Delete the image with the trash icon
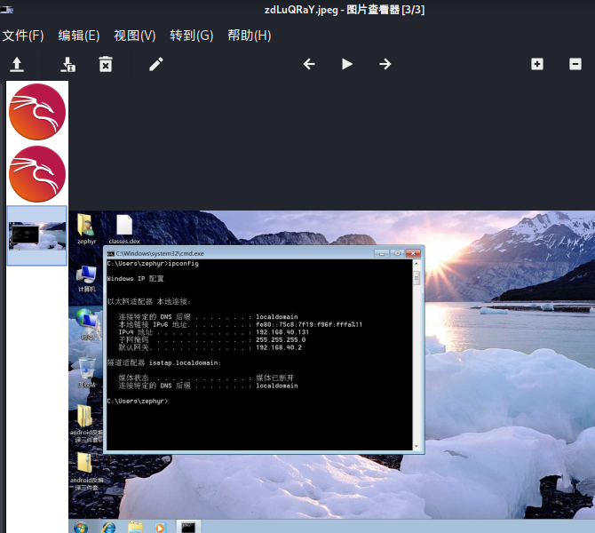Viewport: 595px width, 533px height. pyautogui.click(x=106, y=64)
